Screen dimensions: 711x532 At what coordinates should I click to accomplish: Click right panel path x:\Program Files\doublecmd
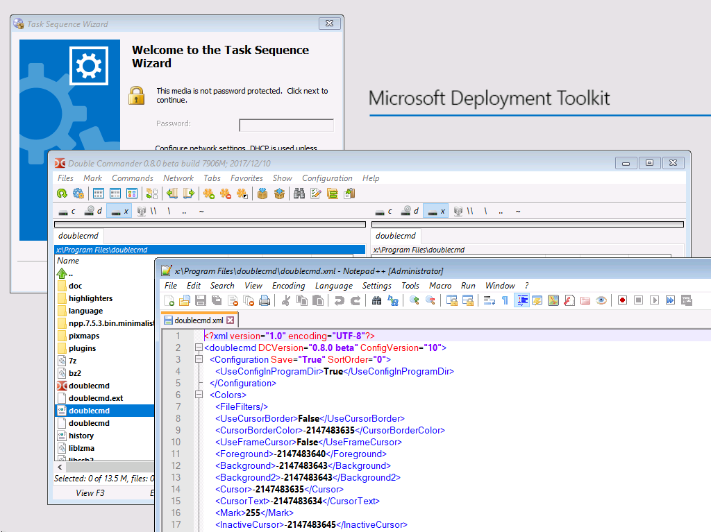click(419, 250)
